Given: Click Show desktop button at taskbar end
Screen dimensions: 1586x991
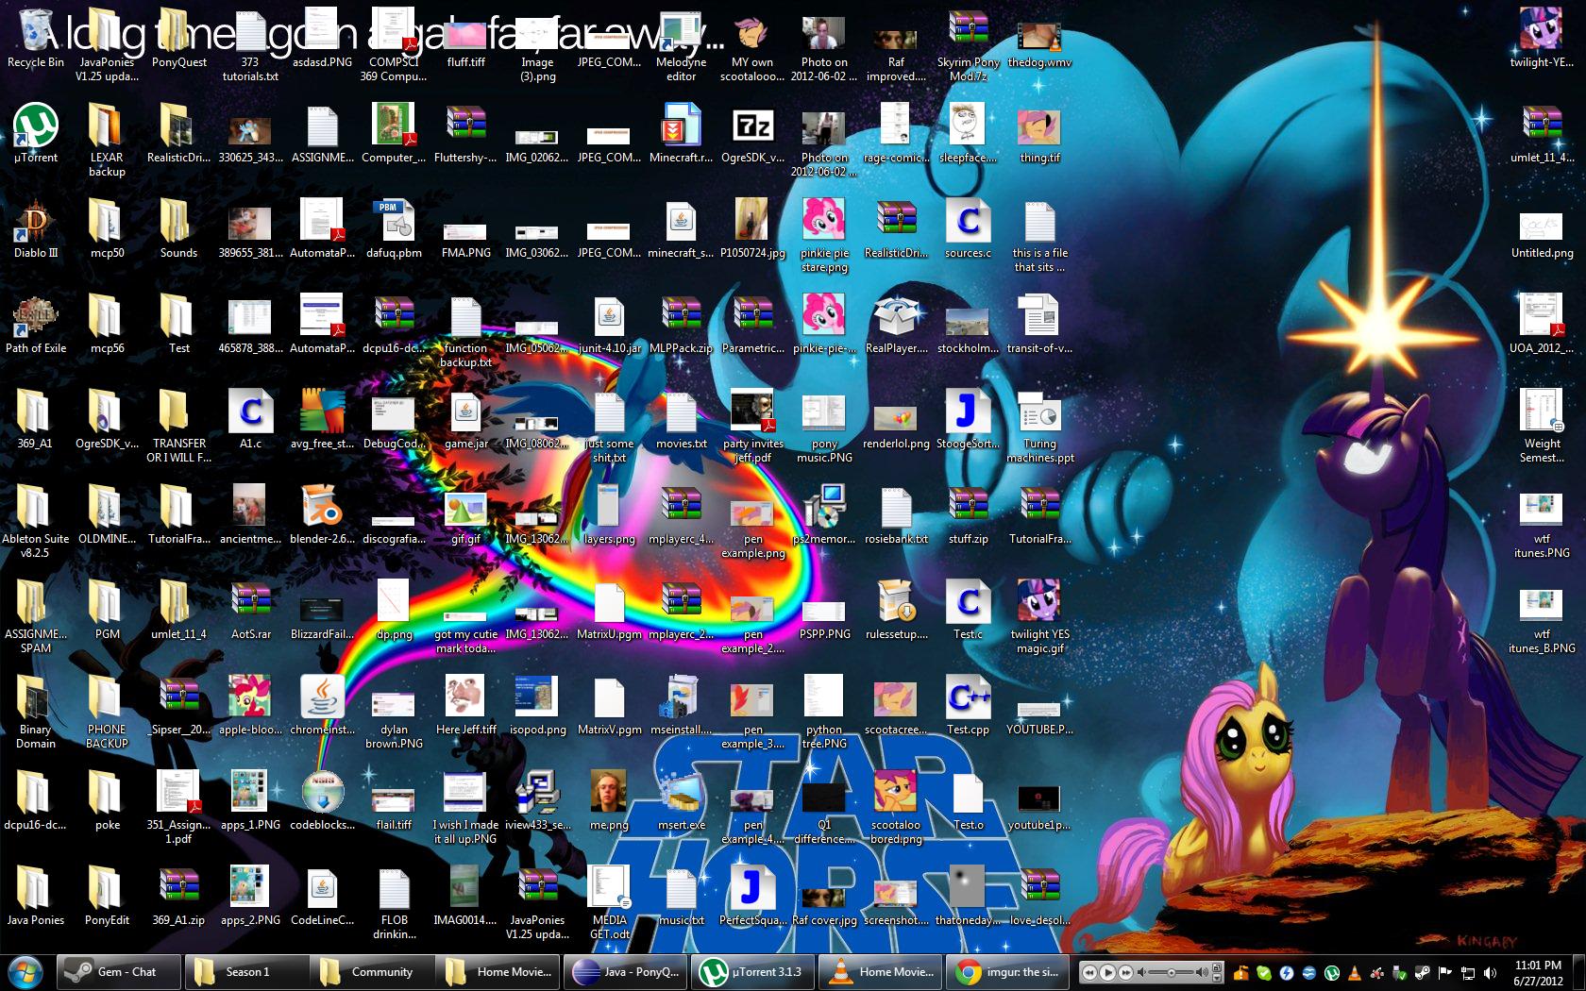Looking at the screenshot, I should click(x=1578, y=972).
